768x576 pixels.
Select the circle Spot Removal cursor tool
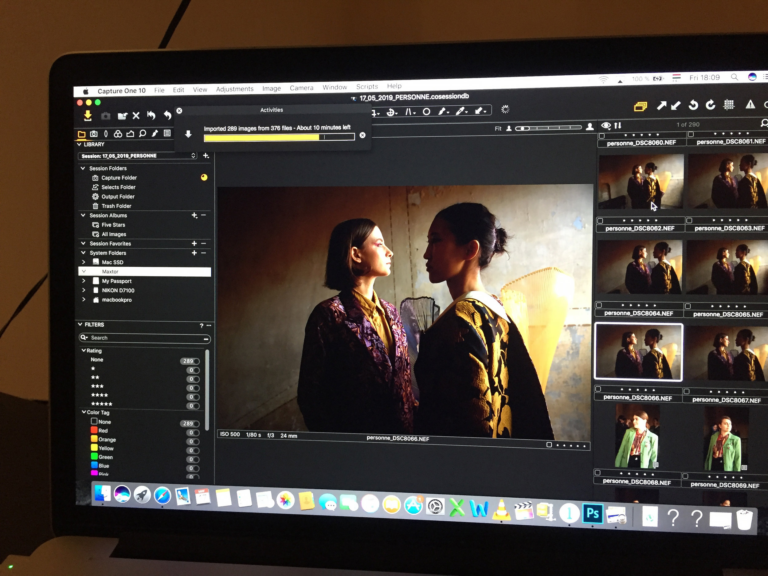click(427, 112)
